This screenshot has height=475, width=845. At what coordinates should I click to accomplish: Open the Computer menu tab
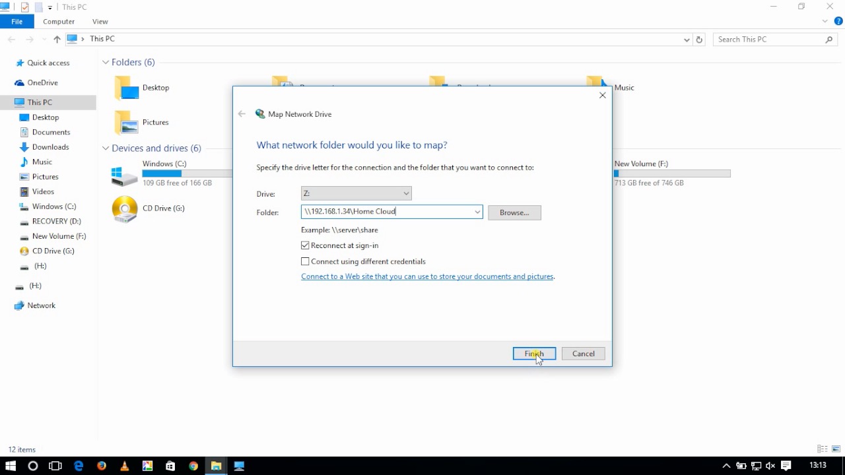coord(58,21)
